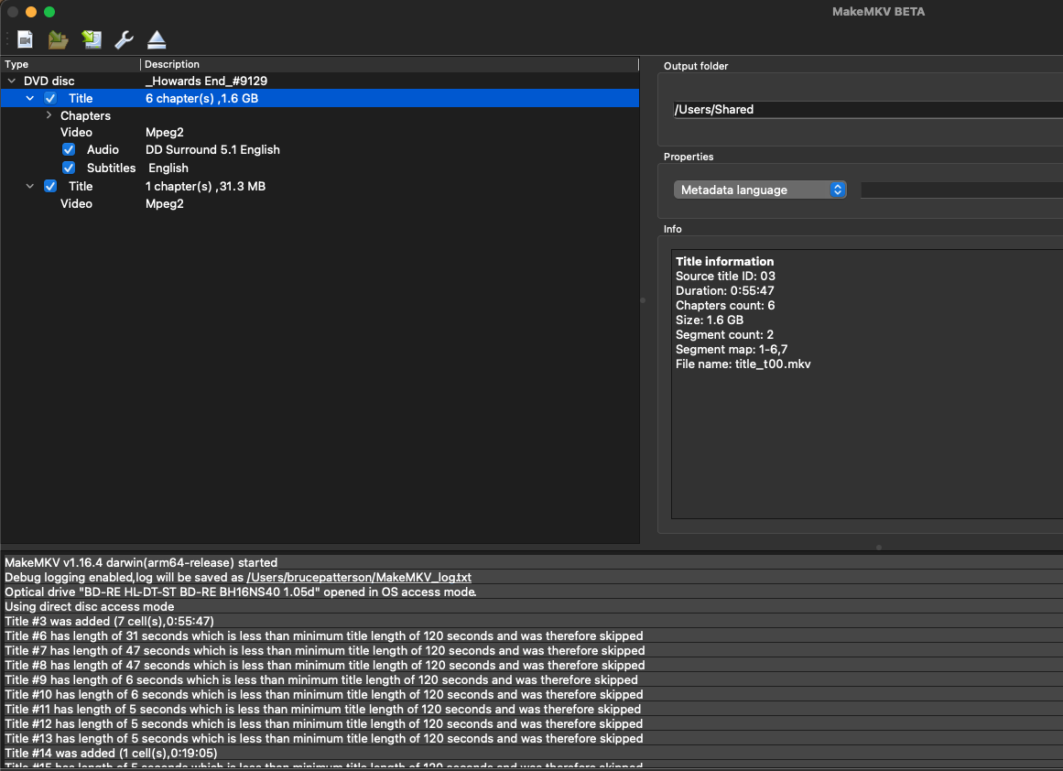Image resolution: width=1063 pixels, height=771 pixels.
Task: Click log line "Title #3 was added"
Action: 109,621
